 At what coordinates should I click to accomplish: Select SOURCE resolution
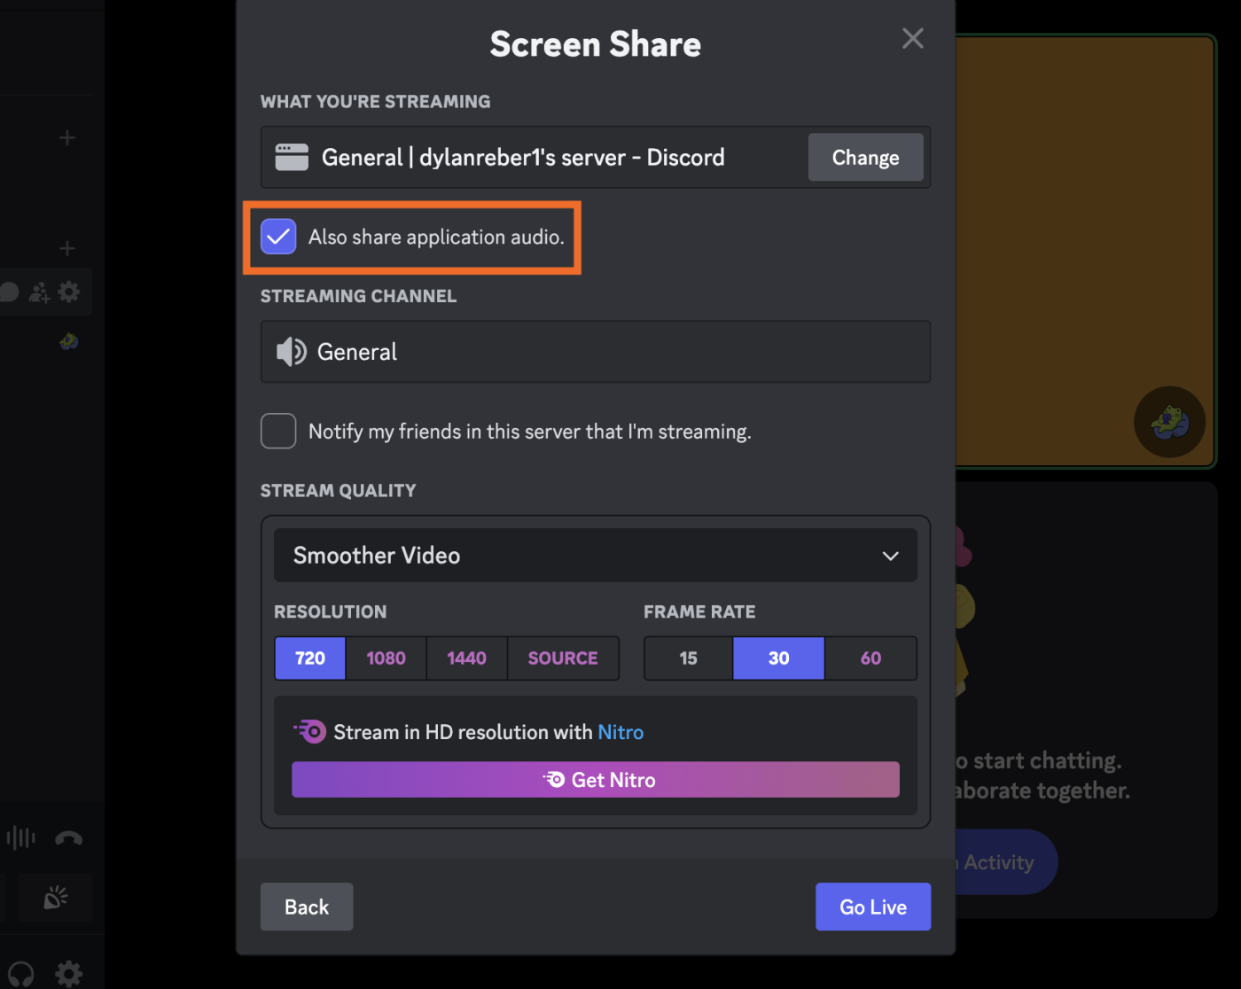click(563, 658)
